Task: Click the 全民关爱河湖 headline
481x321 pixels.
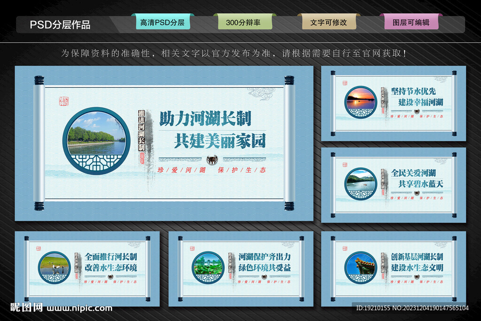Action: point(413,173)
